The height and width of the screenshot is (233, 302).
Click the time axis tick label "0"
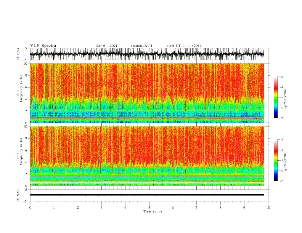point(30,207)
